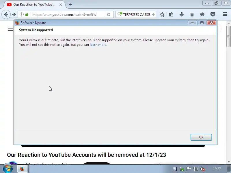Screen dimensions: 231x173
Task: Open the Hello chat smiley icon
Action: [202, 14]
